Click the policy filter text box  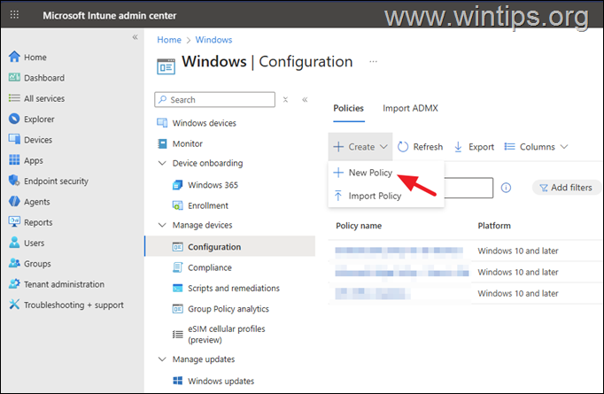(x=468, y=188)
